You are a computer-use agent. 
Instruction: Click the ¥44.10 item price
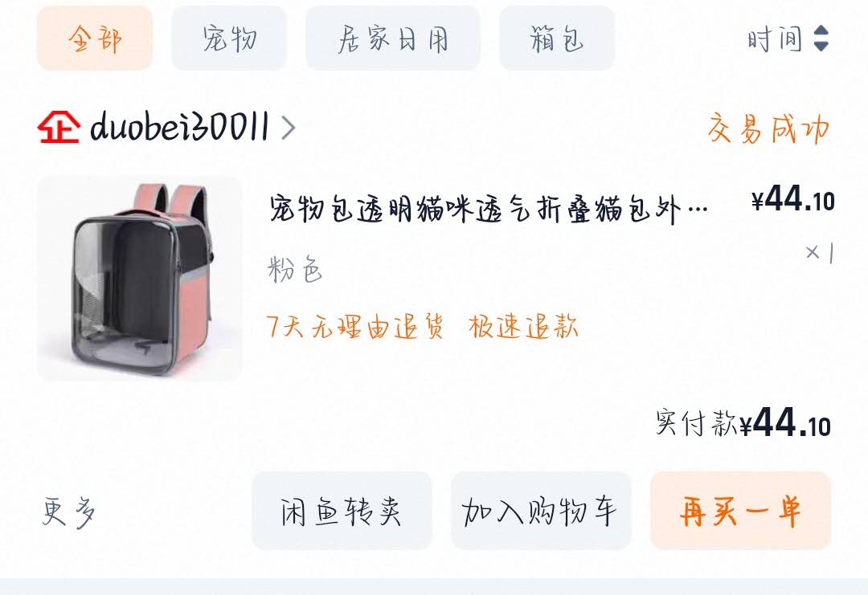[792, 199]
